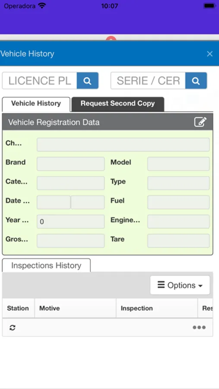The height and width of the screenshot is (389, 219).
Task: Open the three-dot more menu in table footer
Action: coord(199,328)
